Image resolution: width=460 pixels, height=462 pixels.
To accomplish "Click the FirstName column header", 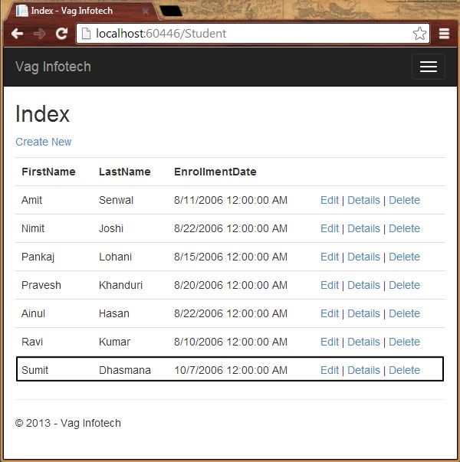I will tap(48, 172).
